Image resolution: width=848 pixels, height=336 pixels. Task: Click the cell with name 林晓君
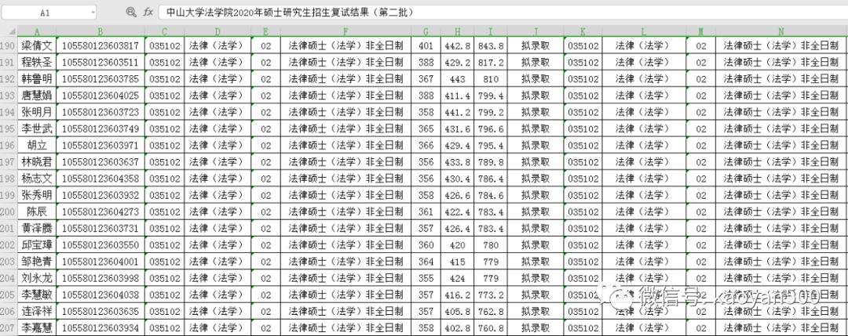38,162
